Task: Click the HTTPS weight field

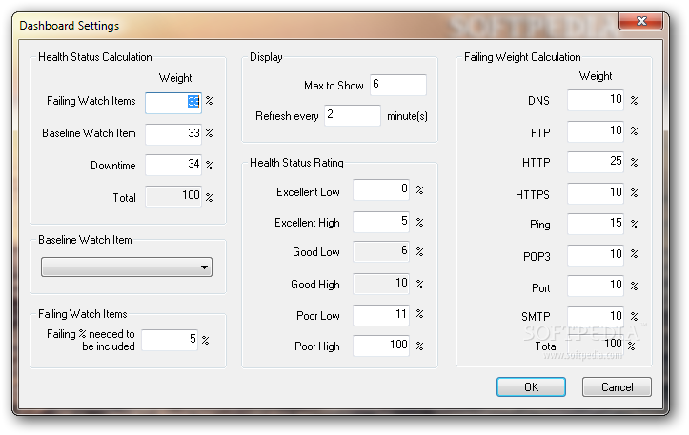Action: [596, 193]
